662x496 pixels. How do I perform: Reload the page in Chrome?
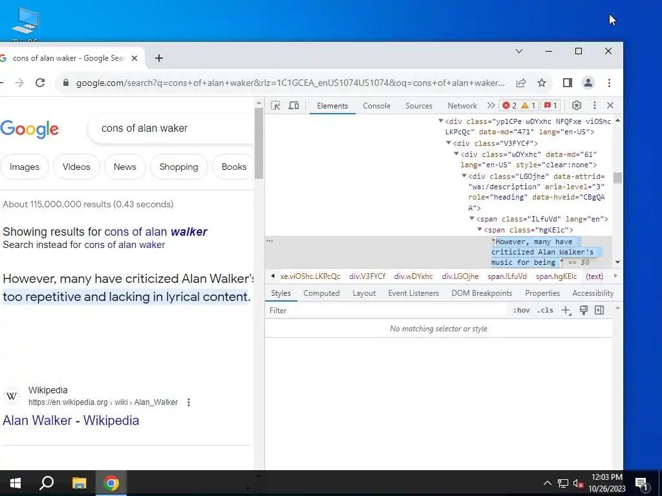[x=40, y=83]
